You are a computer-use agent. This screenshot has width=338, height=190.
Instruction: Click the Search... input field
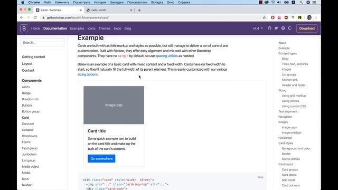coord(42,42)
